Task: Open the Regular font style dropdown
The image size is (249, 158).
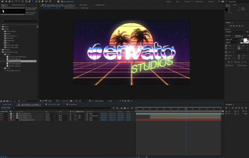Action: 232,43
